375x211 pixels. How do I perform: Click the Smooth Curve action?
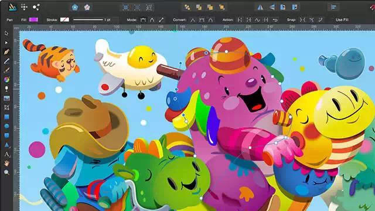[257, 20]
